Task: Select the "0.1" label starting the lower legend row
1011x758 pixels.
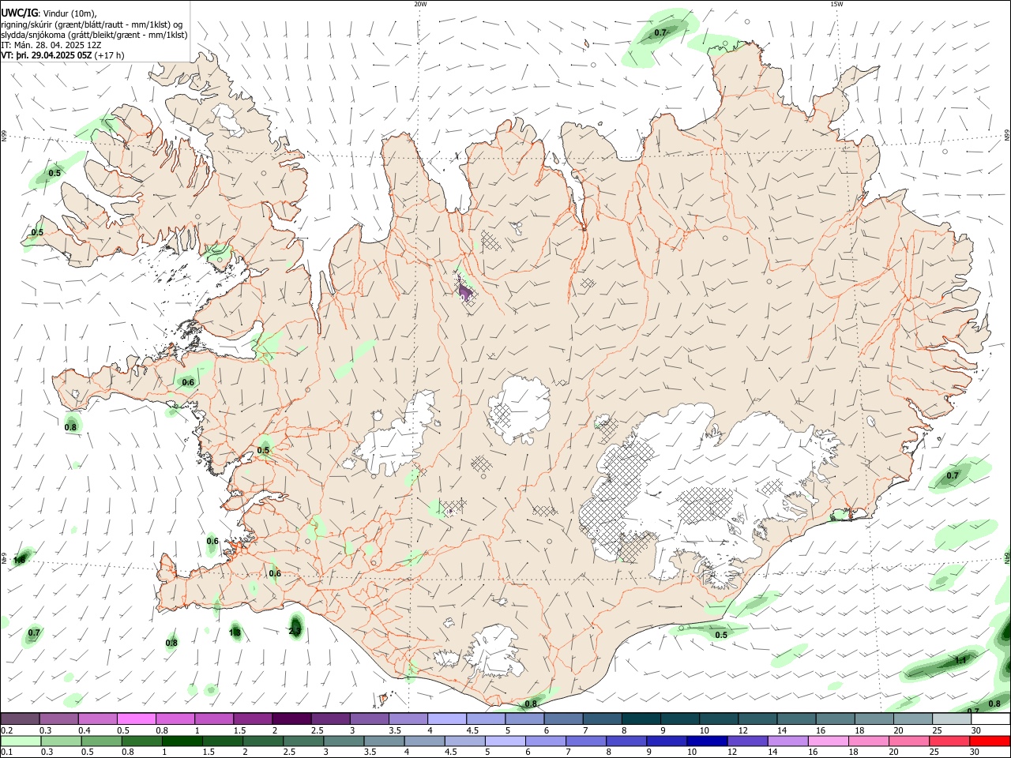Action: pos(6,752)
